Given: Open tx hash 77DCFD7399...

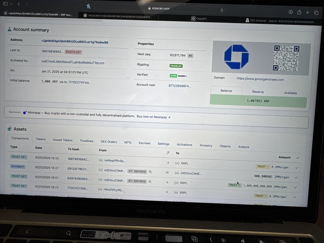Looking at the screenshot, I should click(78, 188).
